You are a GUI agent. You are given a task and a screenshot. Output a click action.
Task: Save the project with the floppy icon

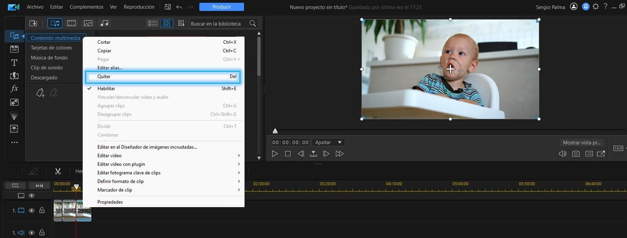168,7
